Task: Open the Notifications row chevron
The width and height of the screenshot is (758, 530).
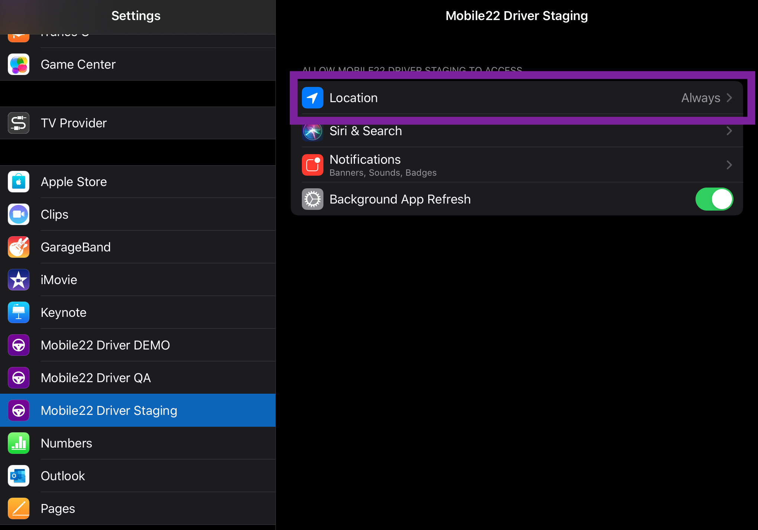Action: pos(729,165)
